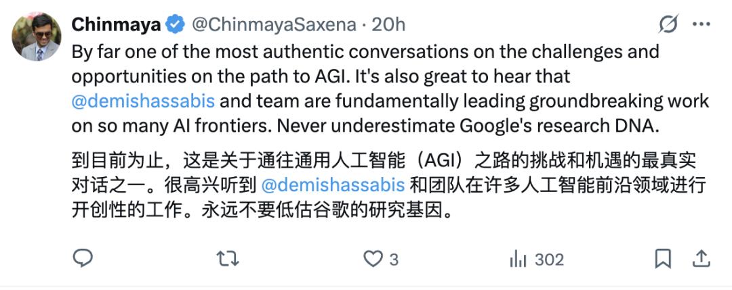Image resolution: width=732 pixels, height=290 pixels.
Task: Click the display name Chinmaya
Action: [117, 24]
